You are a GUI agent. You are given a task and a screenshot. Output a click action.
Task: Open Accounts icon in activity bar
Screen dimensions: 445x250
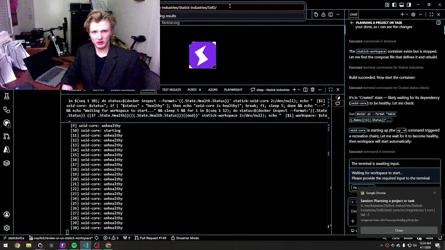tap(7, 215)
